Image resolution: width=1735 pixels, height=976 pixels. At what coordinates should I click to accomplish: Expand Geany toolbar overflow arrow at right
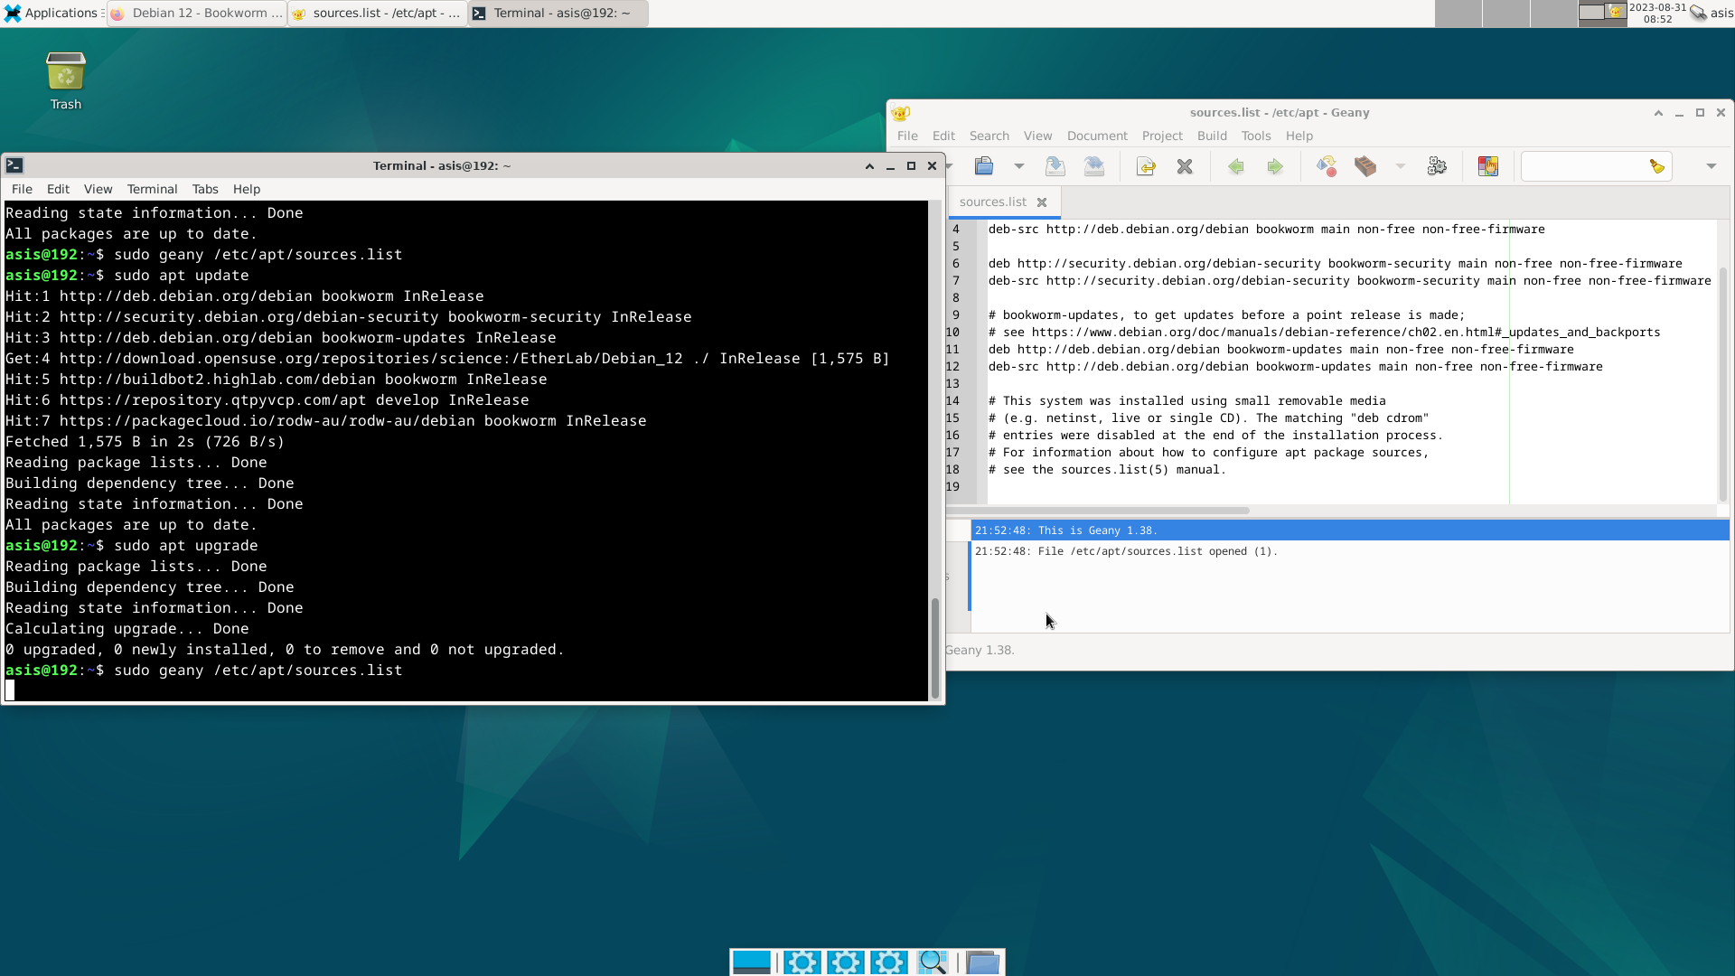tap(1712, 166)
